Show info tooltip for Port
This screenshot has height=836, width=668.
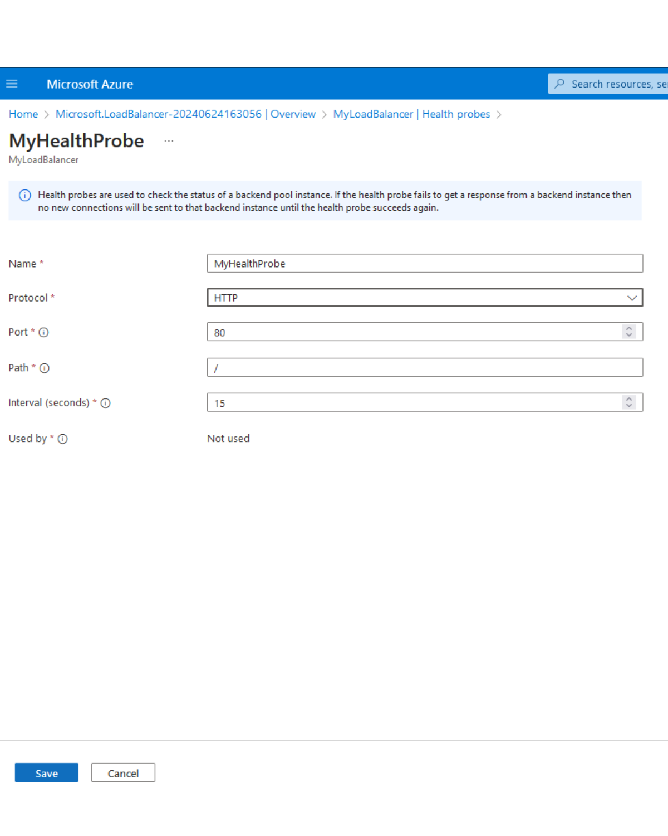click(43, 332)
